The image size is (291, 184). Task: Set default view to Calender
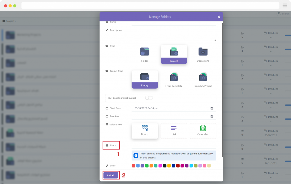(x=203, y=131)
